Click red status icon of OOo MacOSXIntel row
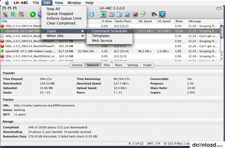Screen dimensions: 225x148 click(x=2, y=56)
